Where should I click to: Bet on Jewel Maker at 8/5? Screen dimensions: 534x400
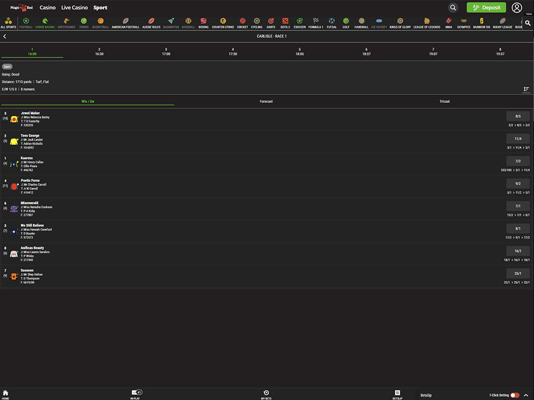(517, 116)
